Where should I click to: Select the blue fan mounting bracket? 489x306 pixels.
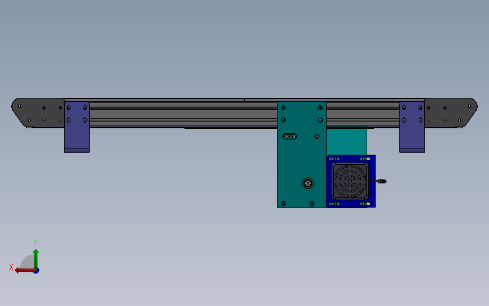click(x=351, y=181)
